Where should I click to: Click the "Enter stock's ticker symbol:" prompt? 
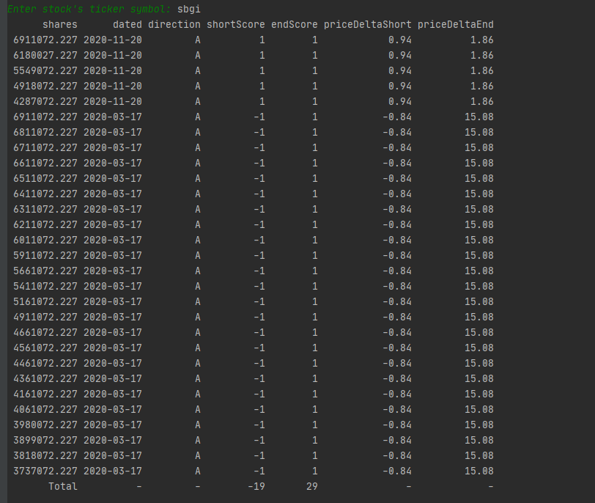point(89,9)
